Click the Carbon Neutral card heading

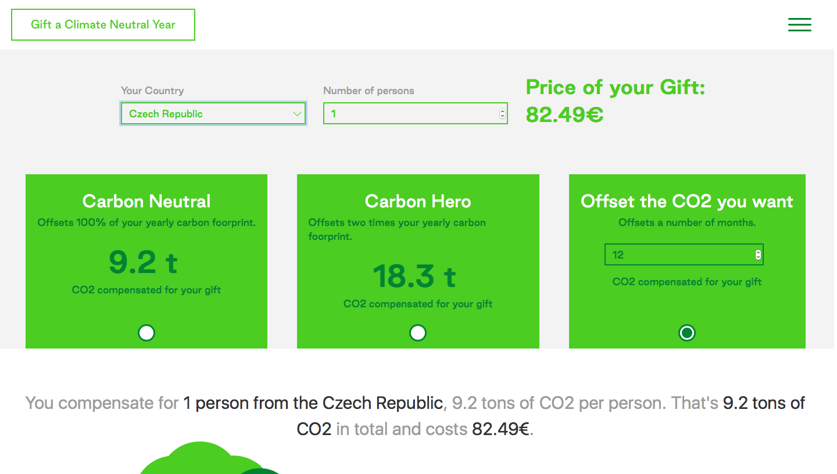click(146, 202)
